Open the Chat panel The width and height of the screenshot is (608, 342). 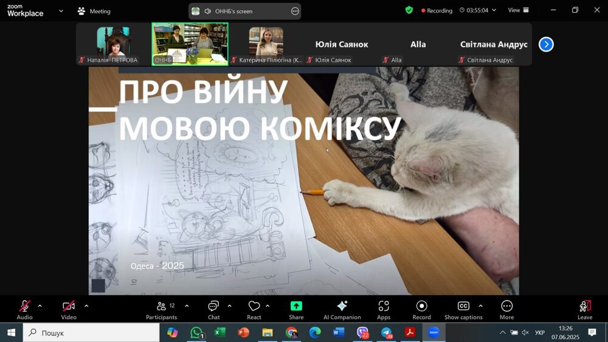[213, 307]
